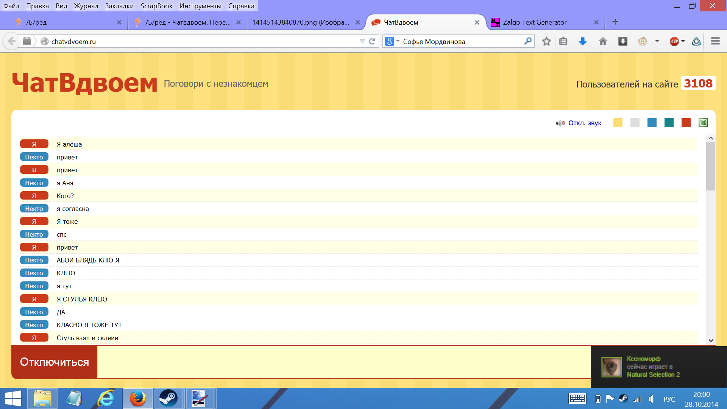Switch to the Zalgo Text Generator tab
This screenshot has height=409, width=727.
tap(534, 22)
